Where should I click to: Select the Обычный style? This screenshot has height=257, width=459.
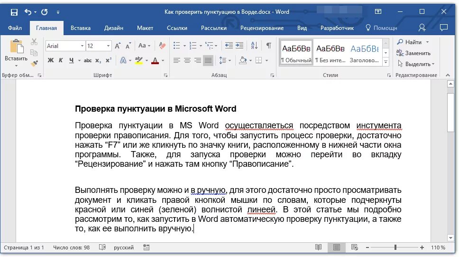pyautogui.click(x=296, y=53)
